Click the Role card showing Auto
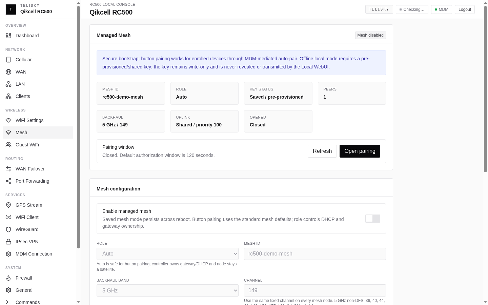This screenshot has height=305, width=488. (x=204, y=93)
